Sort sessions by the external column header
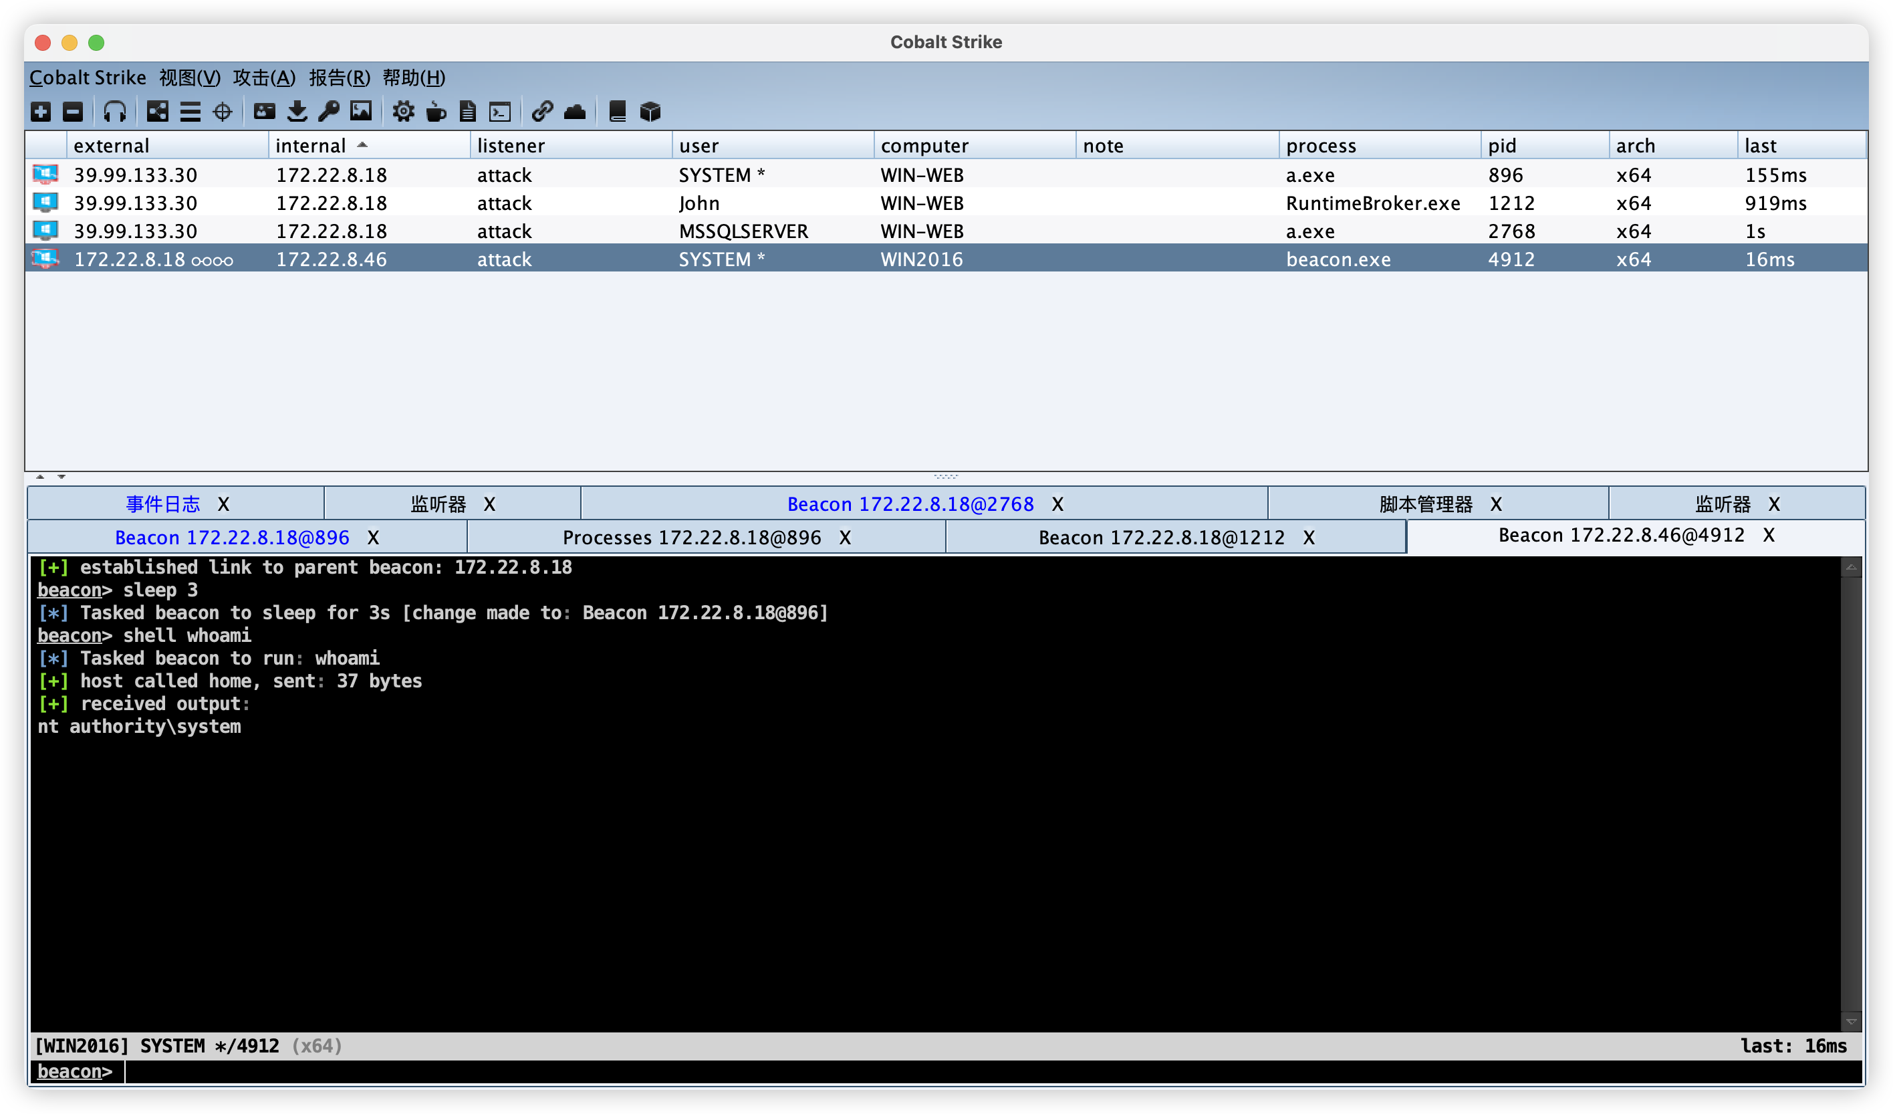This screenshot has height=1114, width=1893. pos(168,145)
